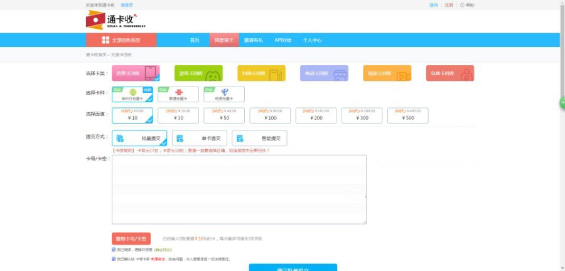This screenshot has width=565, height=271.
Task: Select the 话费卡回收 card category
Action: tap(136, 73)
